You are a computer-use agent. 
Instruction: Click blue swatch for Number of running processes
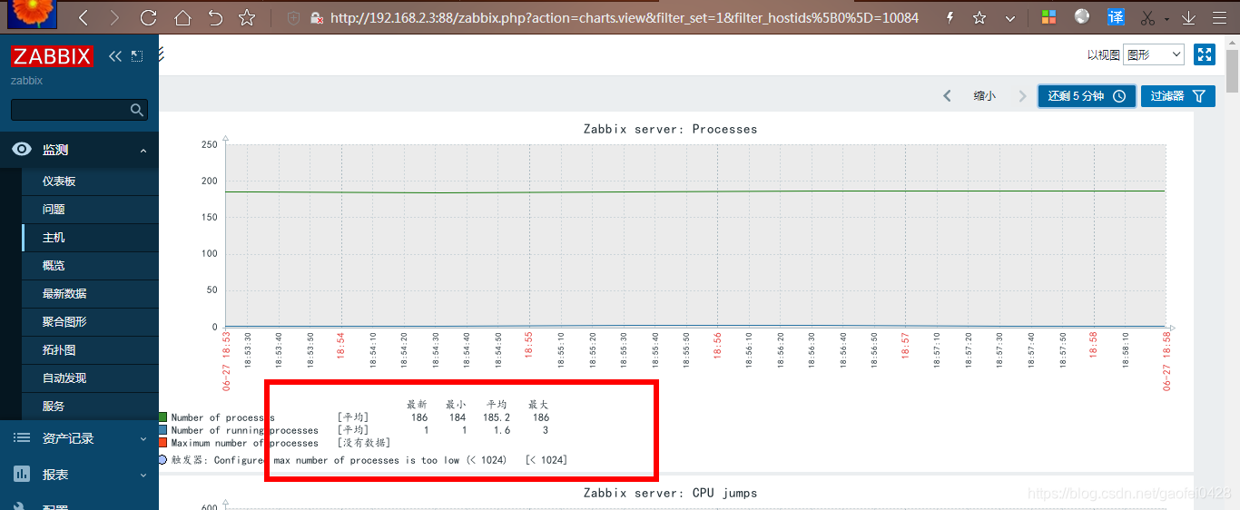pyautogui.click(x=163, y=430)
